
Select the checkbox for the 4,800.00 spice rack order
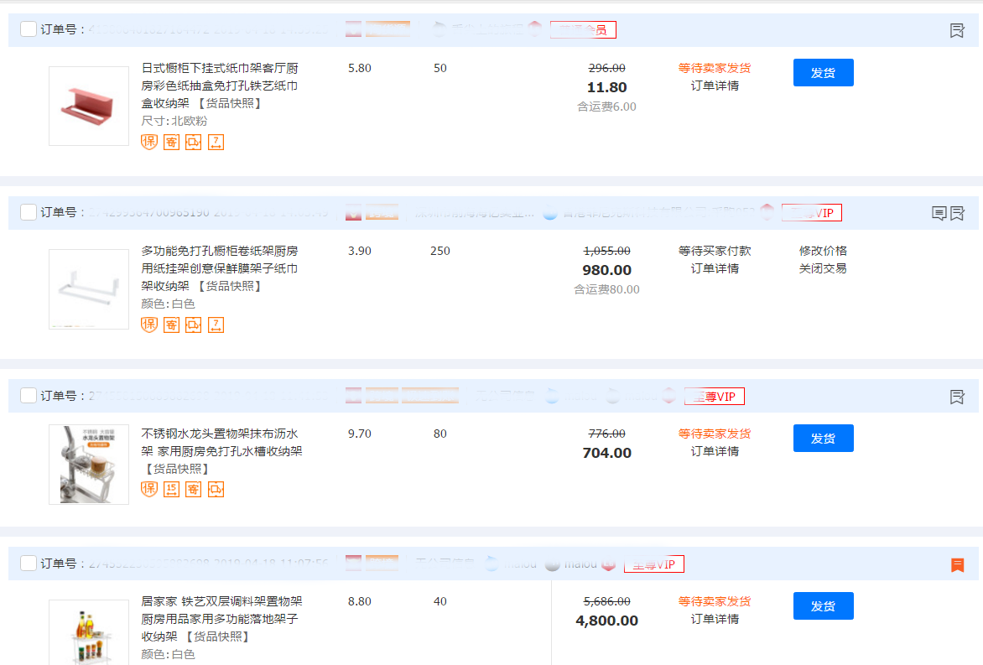(29, 563)
